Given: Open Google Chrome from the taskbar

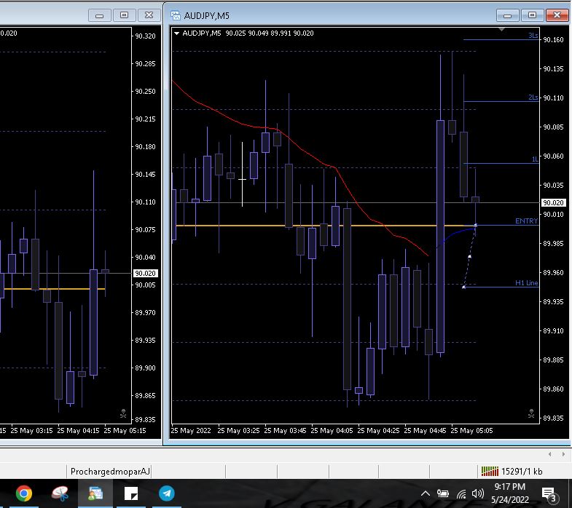Looking at the screenshot, I should click(x=23, y=493).
